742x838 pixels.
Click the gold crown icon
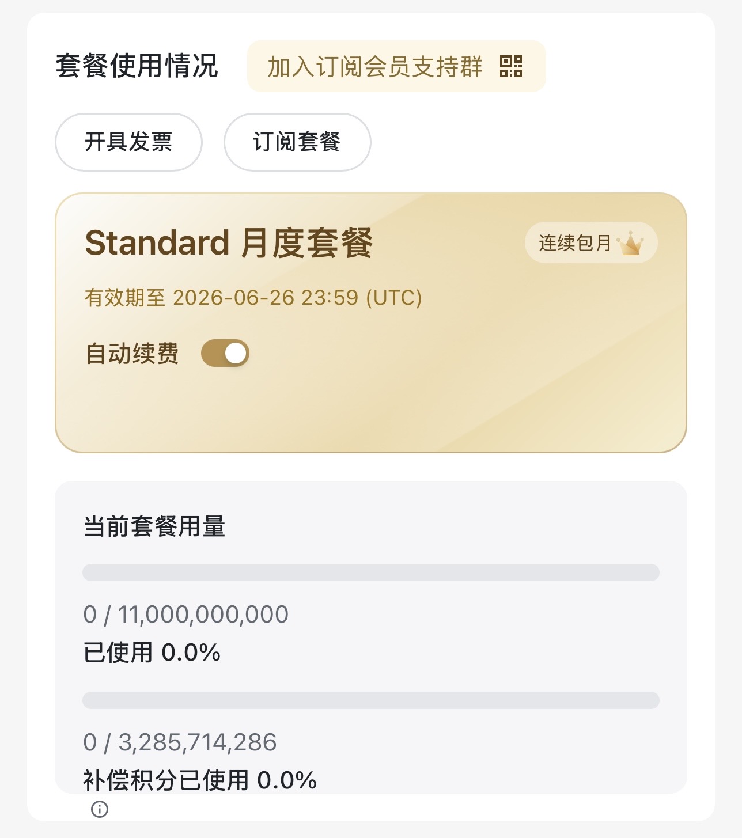[x=630, y=243]
